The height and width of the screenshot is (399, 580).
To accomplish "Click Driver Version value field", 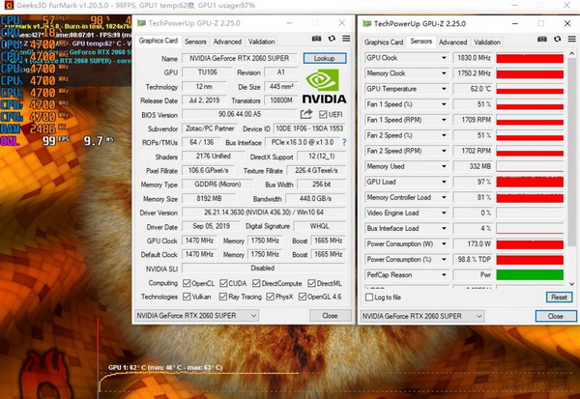I will [264, 213].
